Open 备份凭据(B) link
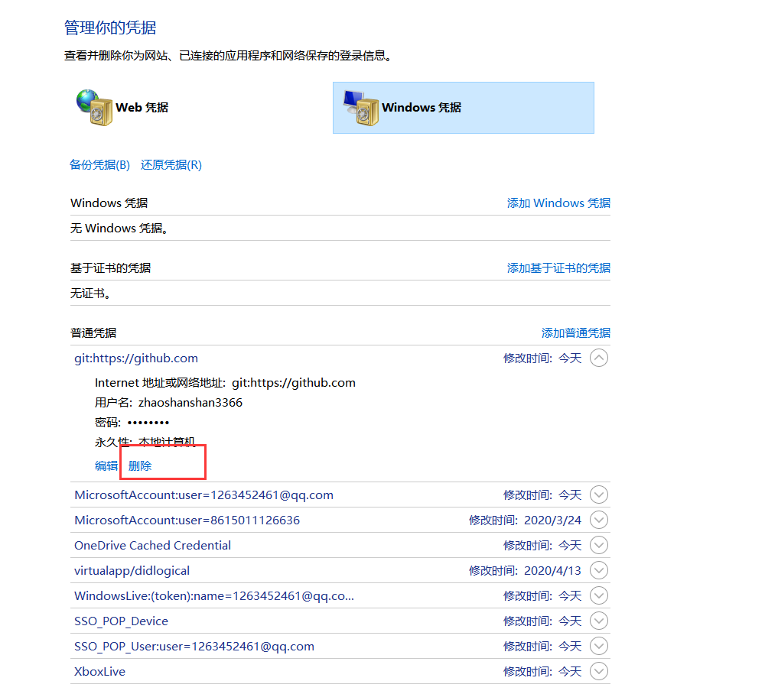 (99, 165)
